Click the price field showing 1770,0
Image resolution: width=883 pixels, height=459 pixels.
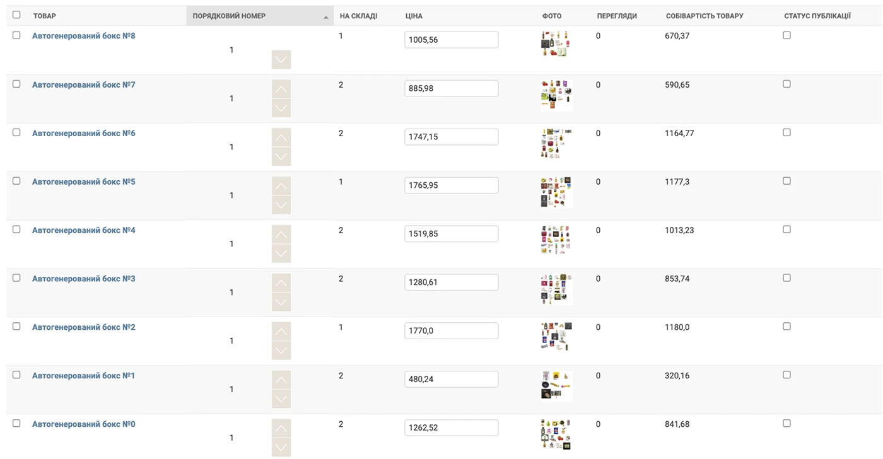point(451,330)
